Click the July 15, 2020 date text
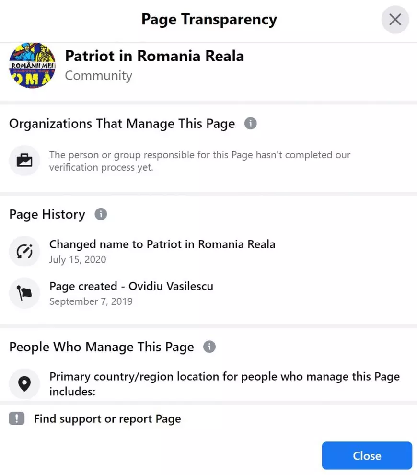 click(78, 259)
